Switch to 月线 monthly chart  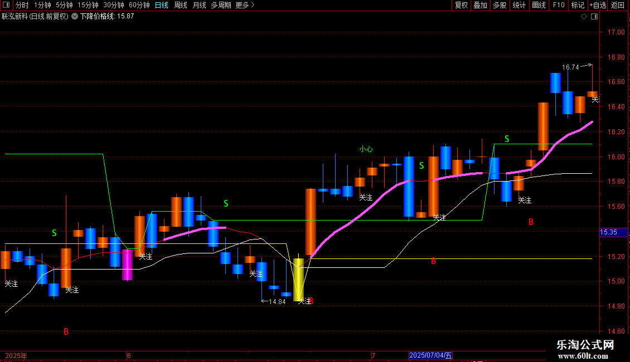pyautogui.click(x=199, y=5)
